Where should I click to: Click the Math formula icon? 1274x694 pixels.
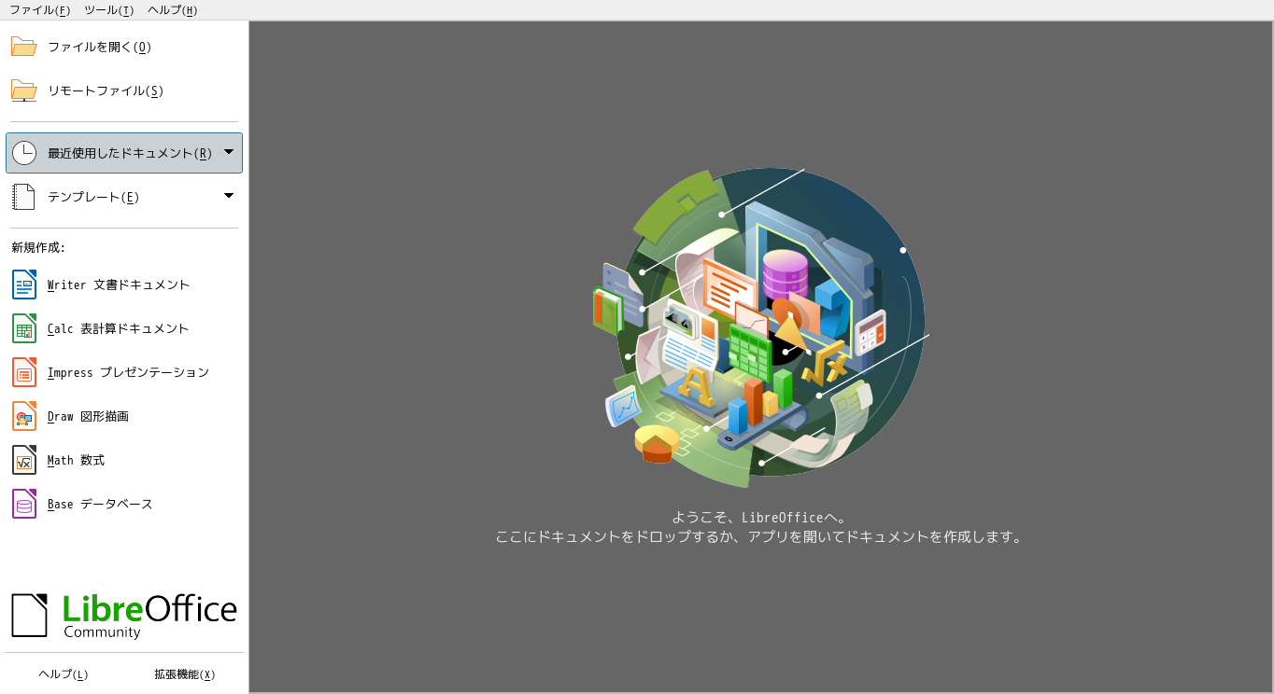24,460
